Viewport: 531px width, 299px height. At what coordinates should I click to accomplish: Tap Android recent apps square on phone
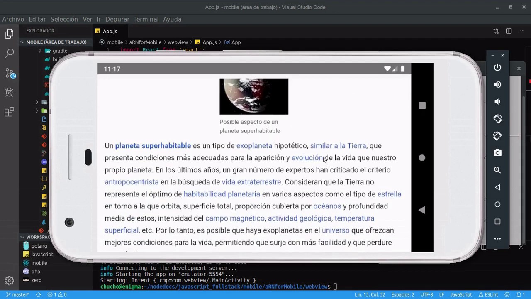point(422,105)
